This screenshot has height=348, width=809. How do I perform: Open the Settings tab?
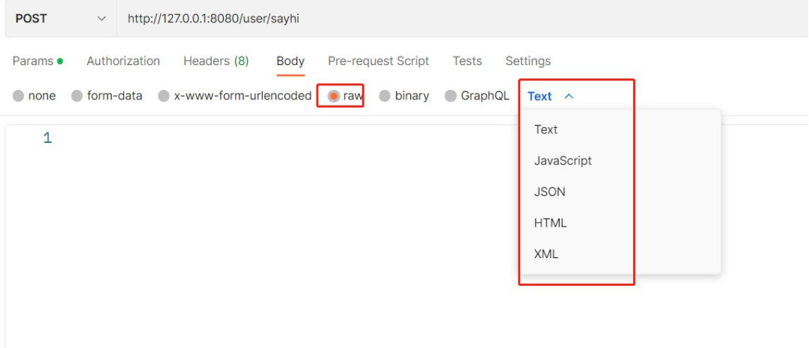pyautogui.click(x=528, y=61)
